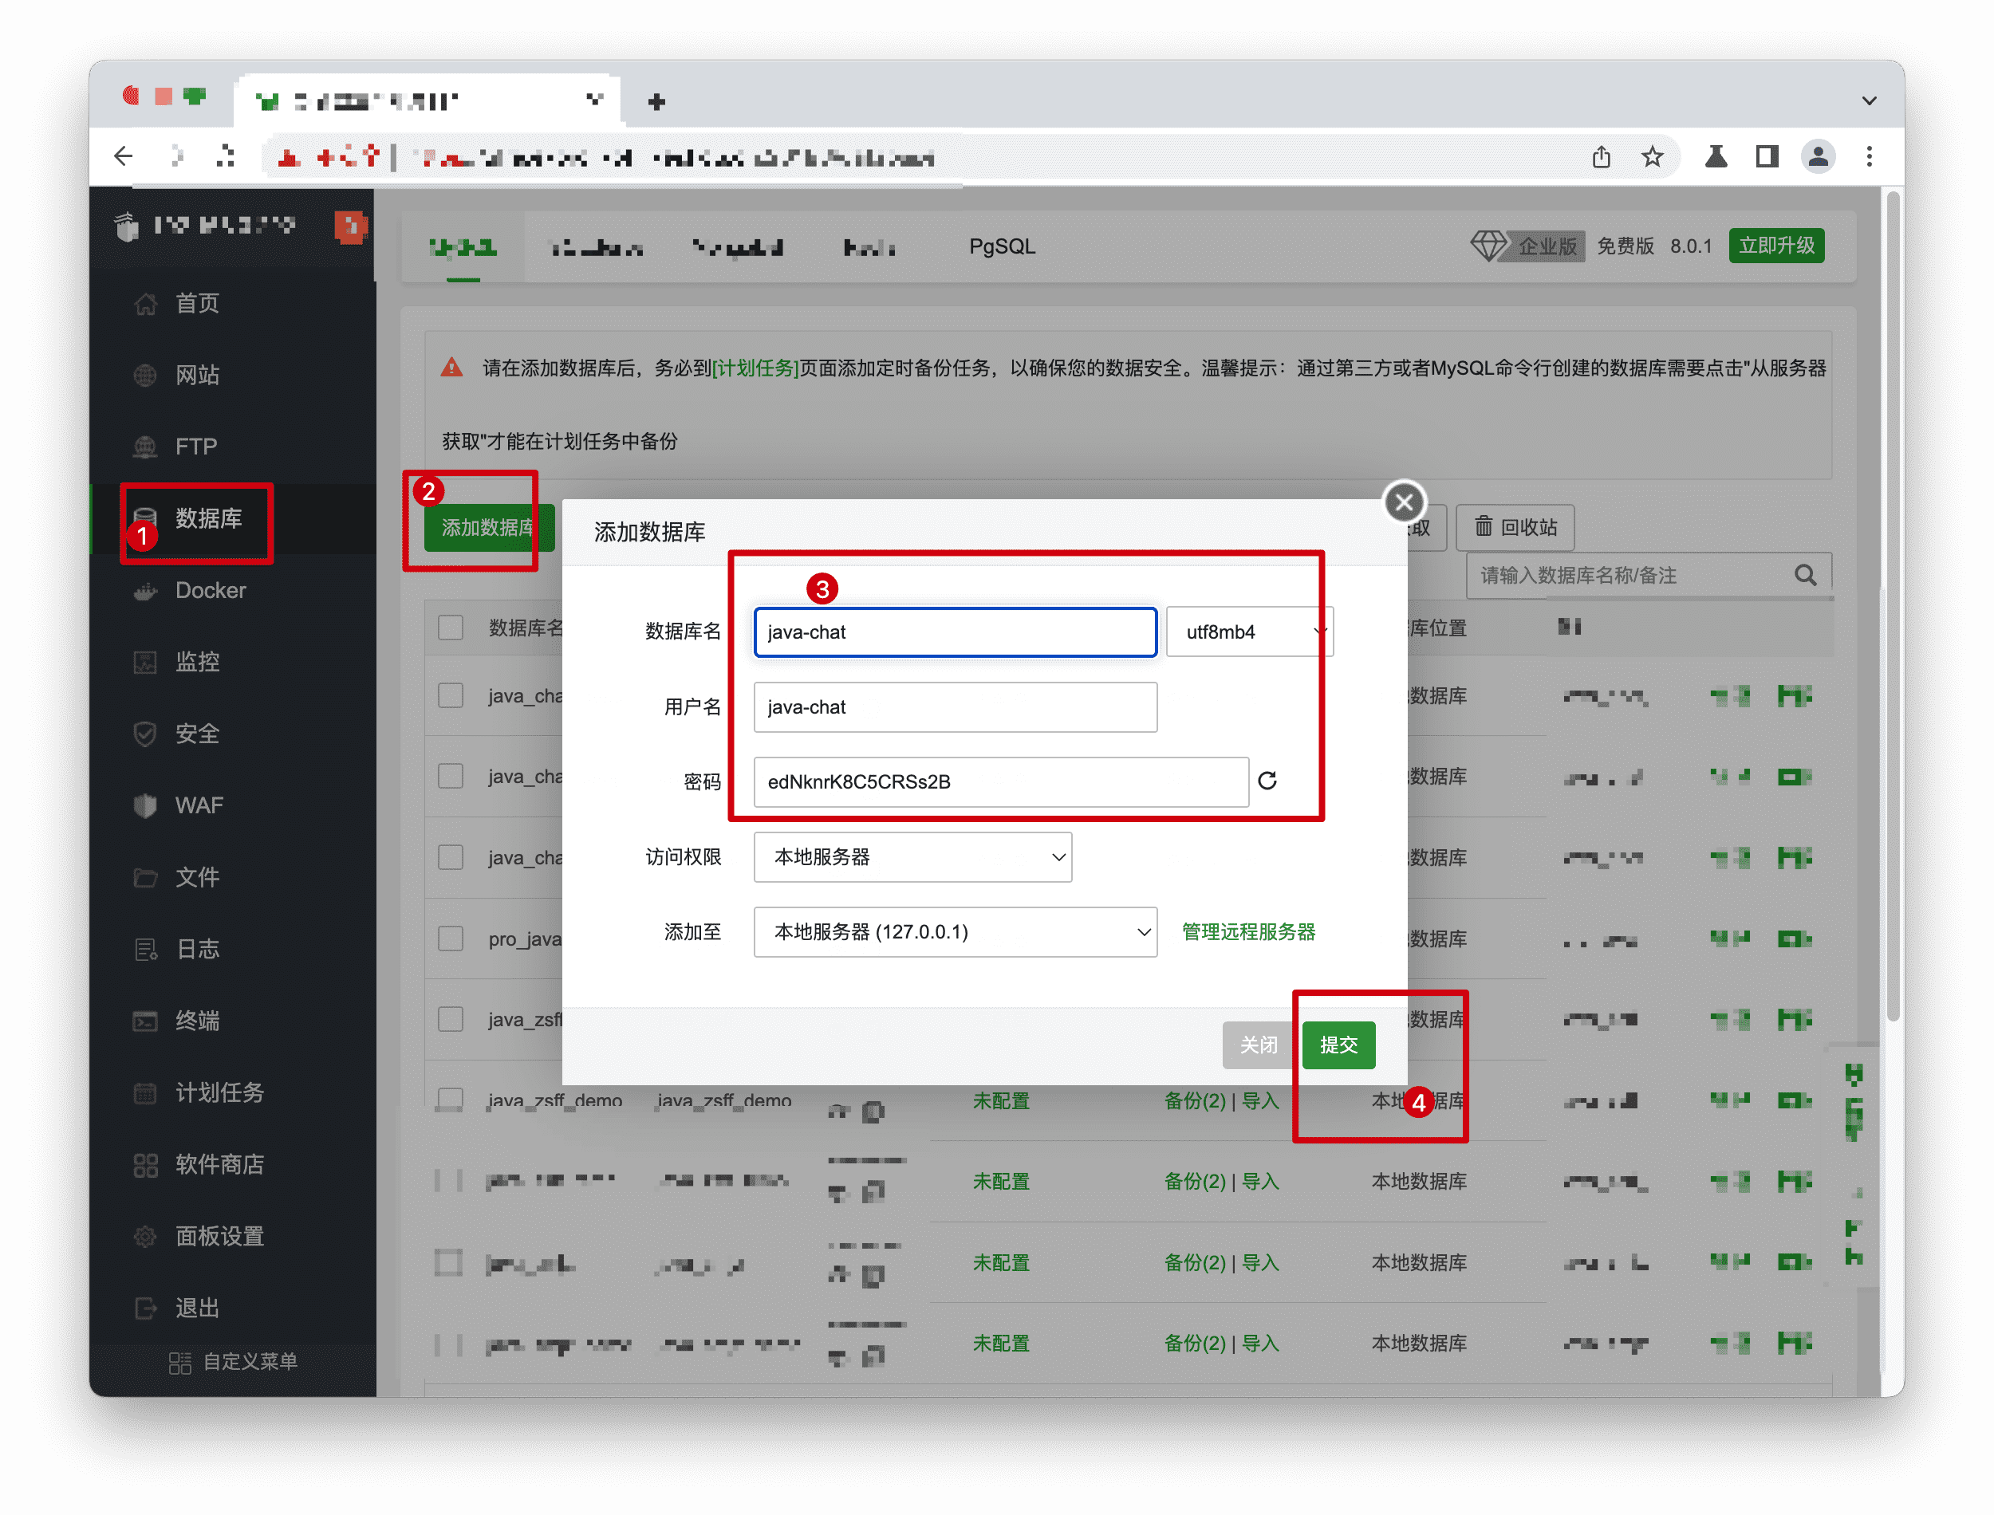This screenshot has width=1994, height=1515.
Task: Open Docker from the sidebar
Action: pyautogui.click(x=210, y=591)
